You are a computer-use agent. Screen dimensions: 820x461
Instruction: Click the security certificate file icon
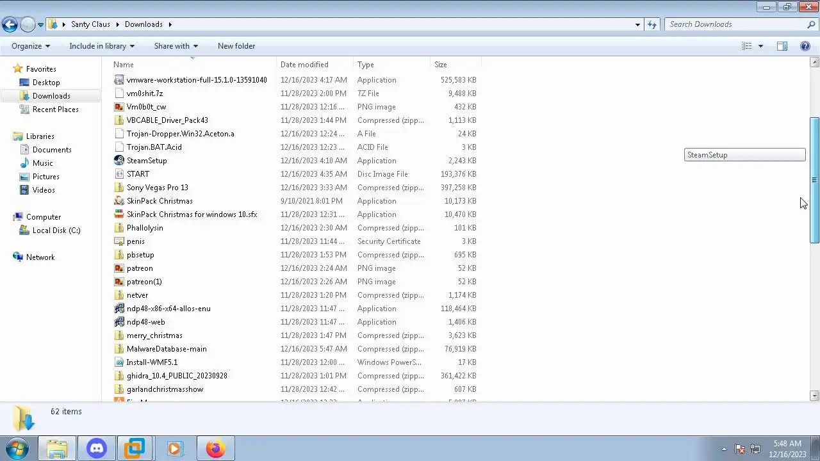[x=119, y=241]
